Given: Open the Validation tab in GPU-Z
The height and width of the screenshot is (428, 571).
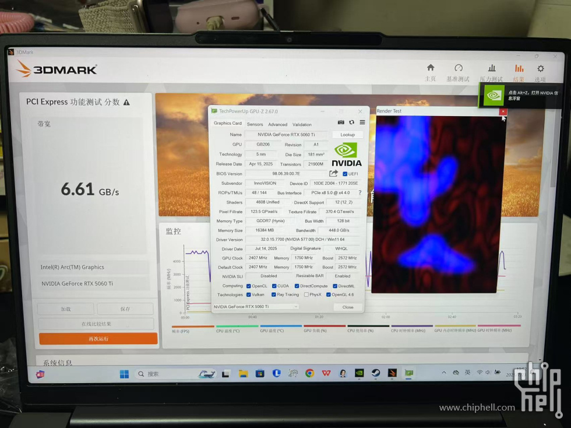Looking at the screenshot, I should click(302, 124).
